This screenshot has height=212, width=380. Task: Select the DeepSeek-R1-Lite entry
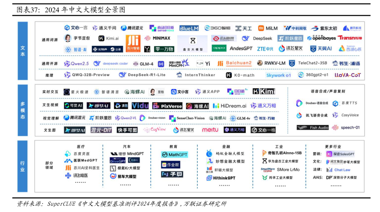tap(142, 75)
